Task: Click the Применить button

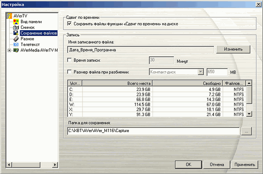Action: point(245,165)
